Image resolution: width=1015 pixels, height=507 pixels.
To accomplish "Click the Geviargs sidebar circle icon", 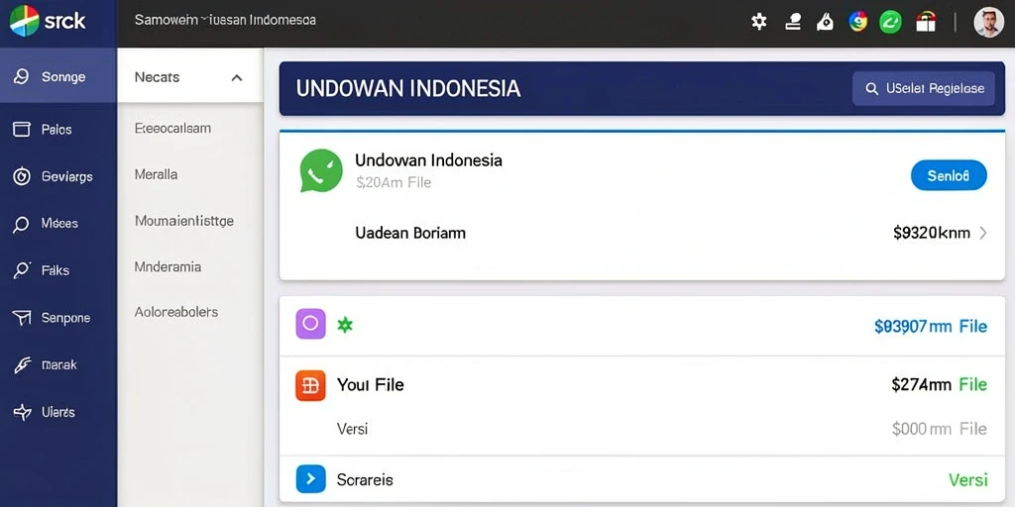I will 22,176.
